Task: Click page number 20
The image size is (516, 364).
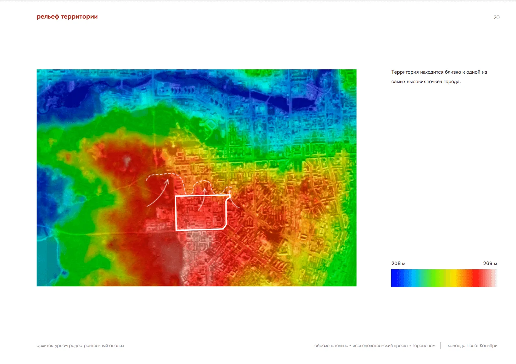Action: [x=496, y=18]
